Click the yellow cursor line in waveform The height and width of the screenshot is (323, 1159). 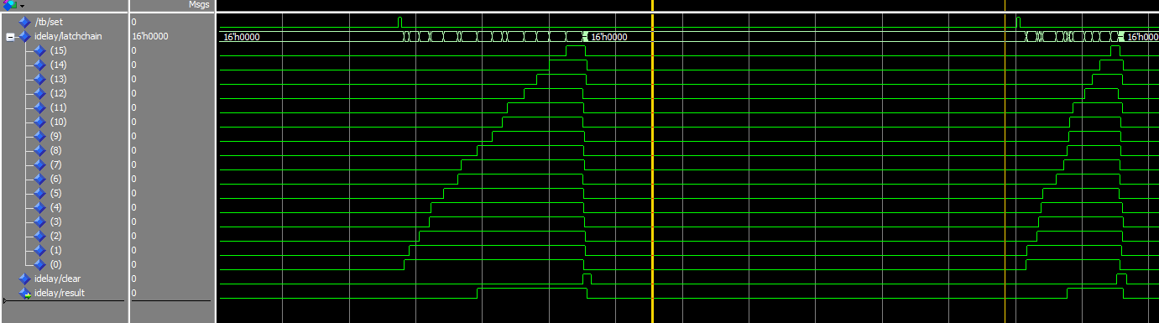[652, 168]
